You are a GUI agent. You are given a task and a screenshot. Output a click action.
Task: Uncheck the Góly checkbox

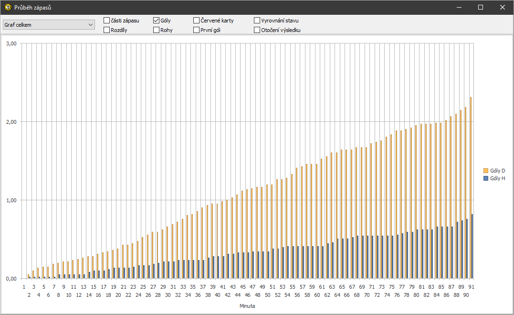157,21
